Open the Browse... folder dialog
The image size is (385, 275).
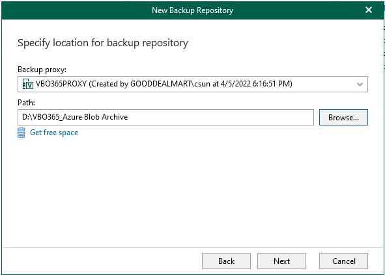(343, 118)
